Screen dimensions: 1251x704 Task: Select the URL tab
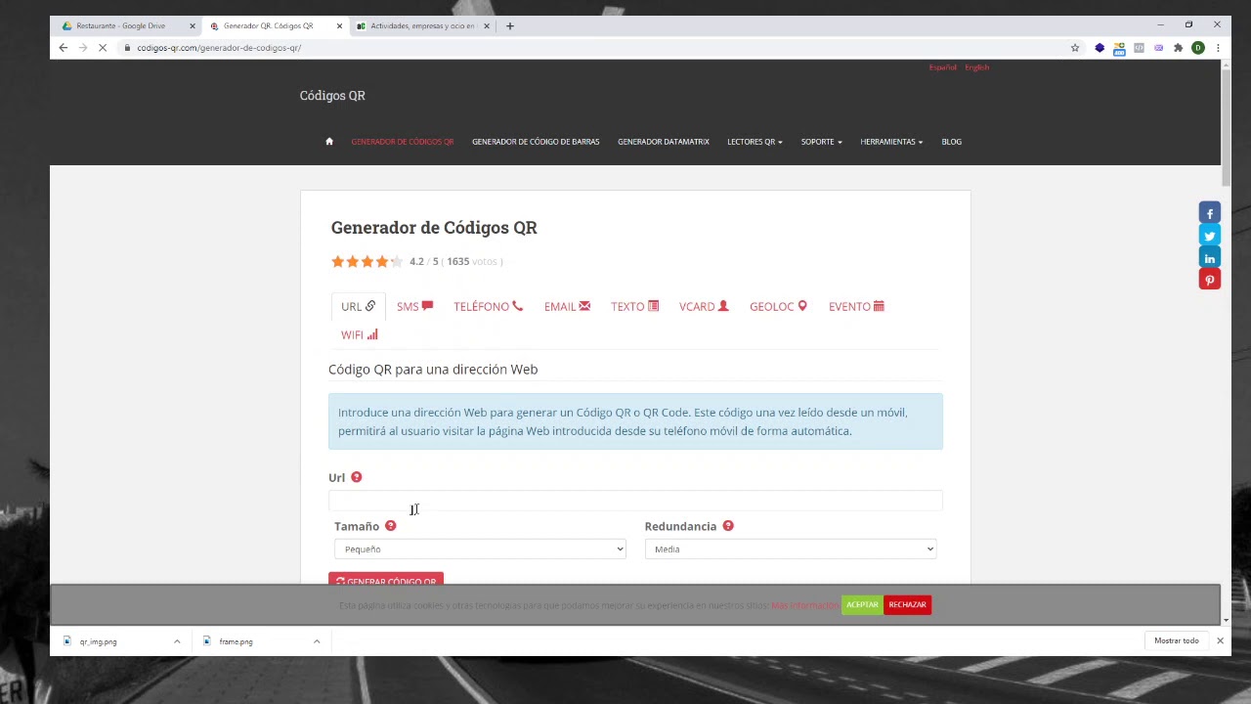coord(358,307)
